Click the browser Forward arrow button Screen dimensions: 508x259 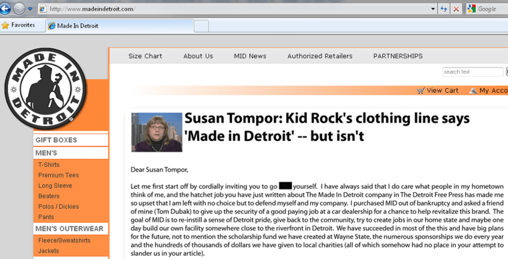point(19,9)
